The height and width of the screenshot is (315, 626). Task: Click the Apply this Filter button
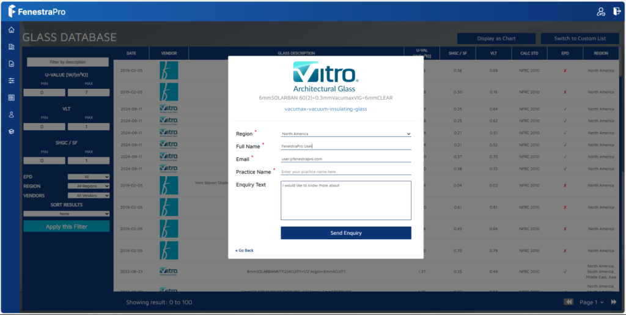tap(66, 226)
